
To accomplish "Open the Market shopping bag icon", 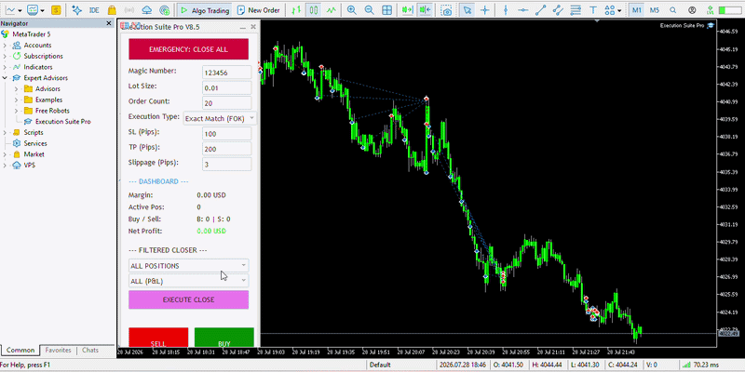I will pyautogui.click(x=112, y=10).
